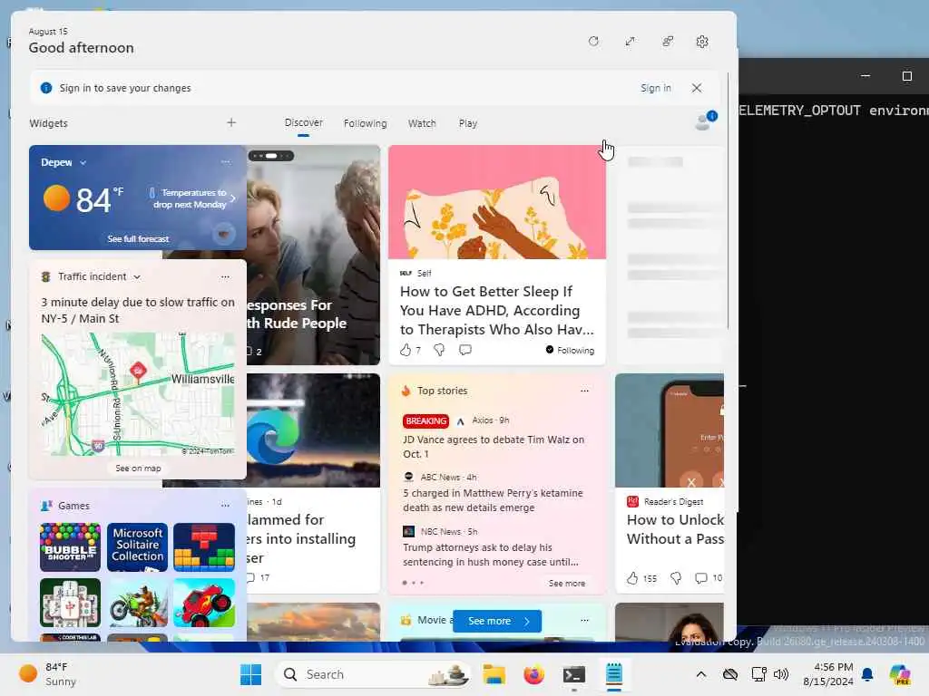Open the feed personalization icon beside the gear
Image resolution: width=929 pixels, height=696 pixels.
667,42
